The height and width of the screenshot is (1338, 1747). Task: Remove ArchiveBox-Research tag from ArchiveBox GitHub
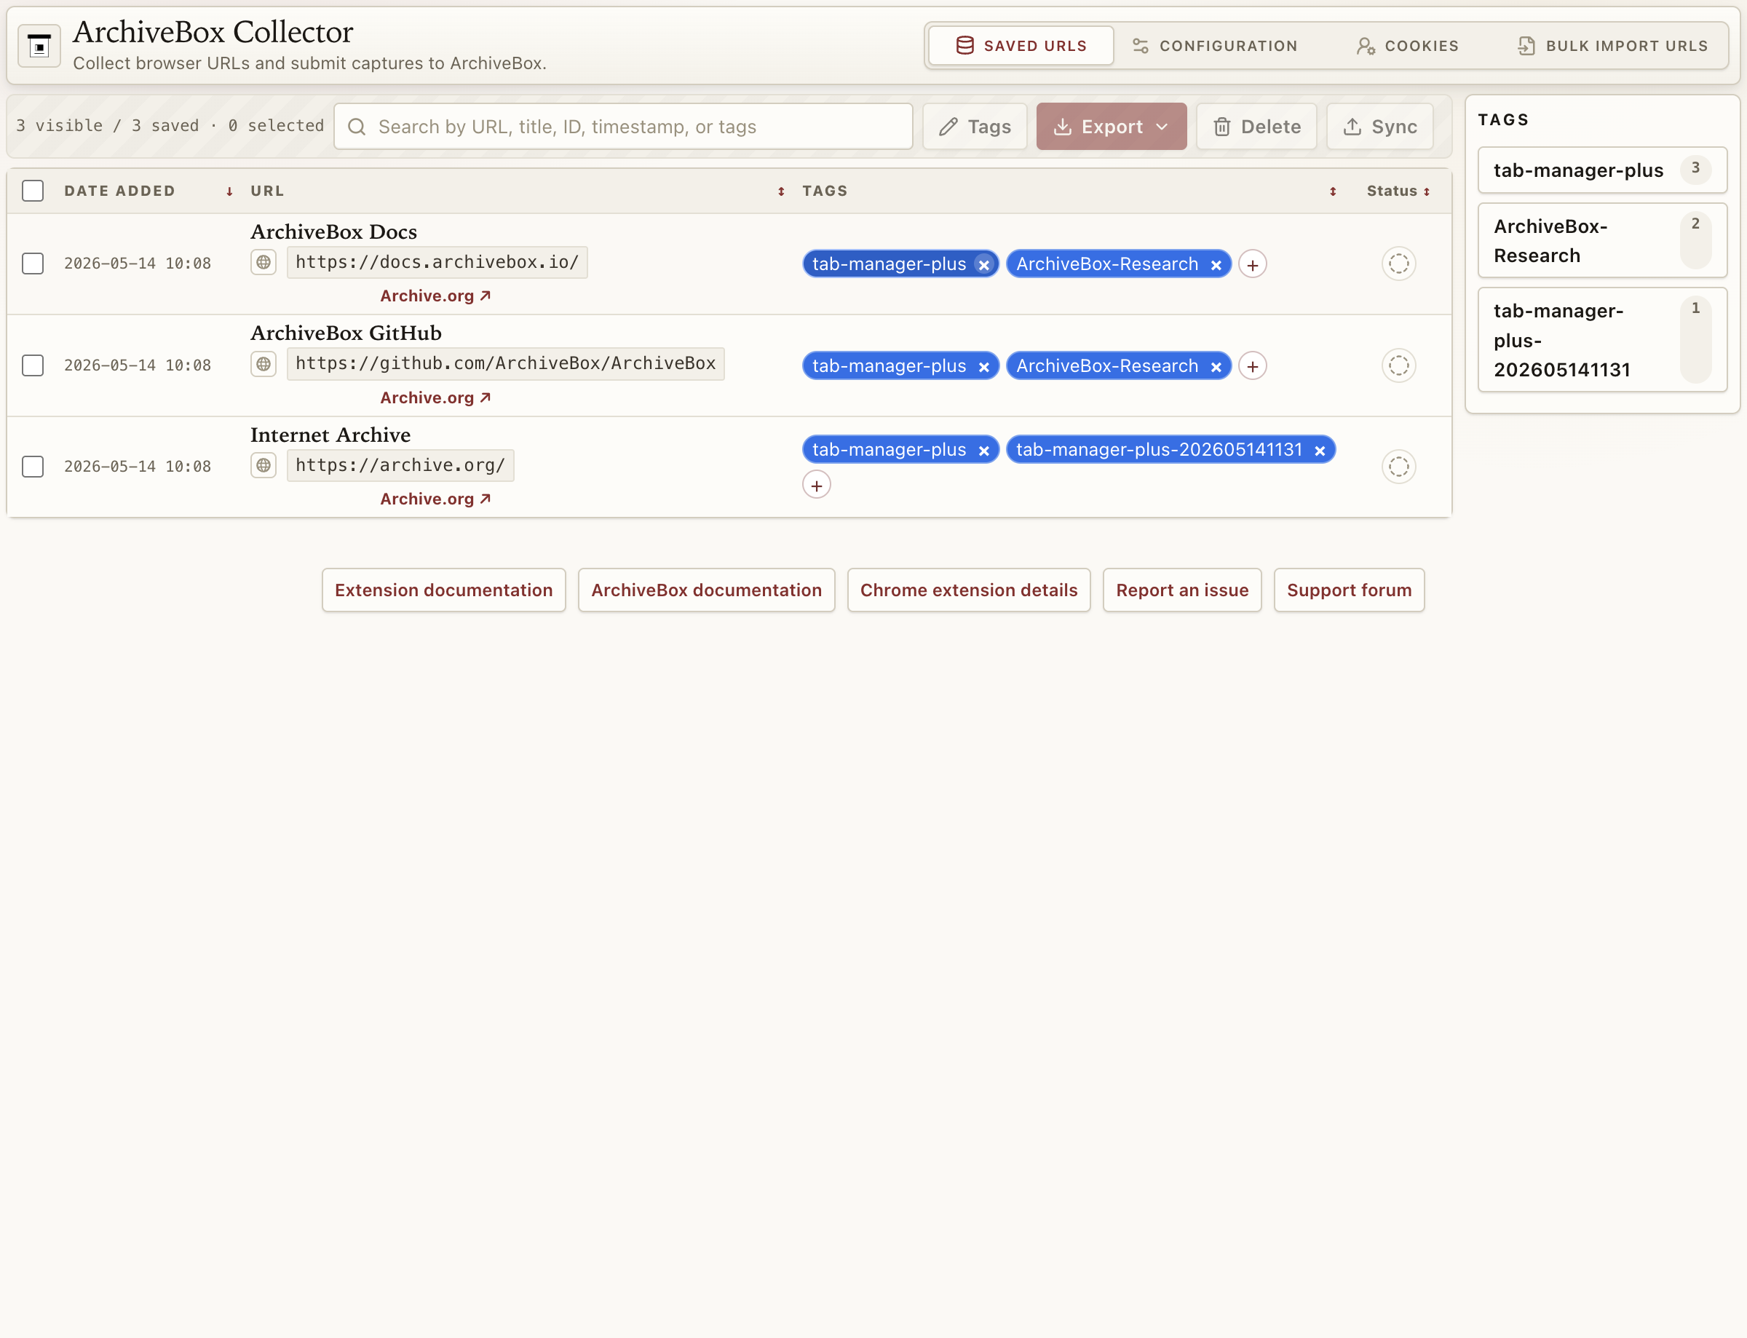pos(1216,367)
